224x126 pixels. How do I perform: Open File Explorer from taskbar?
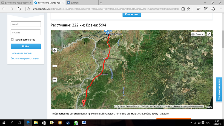pos(36,123)
